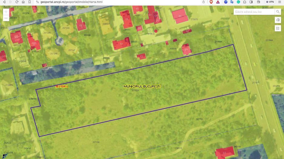Open the map legend list

(278, 28)
